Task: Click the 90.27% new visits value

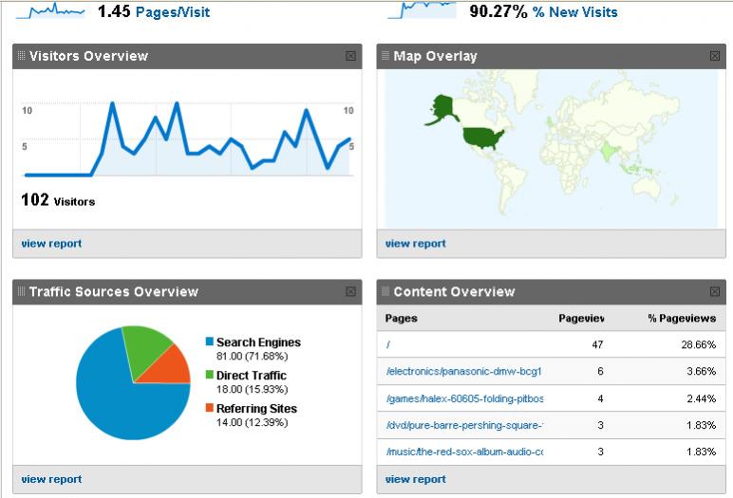Action: pyautogui.click(x=498, y=11)
